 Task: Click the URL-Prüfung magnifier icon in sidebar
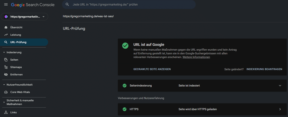[6, 42]
